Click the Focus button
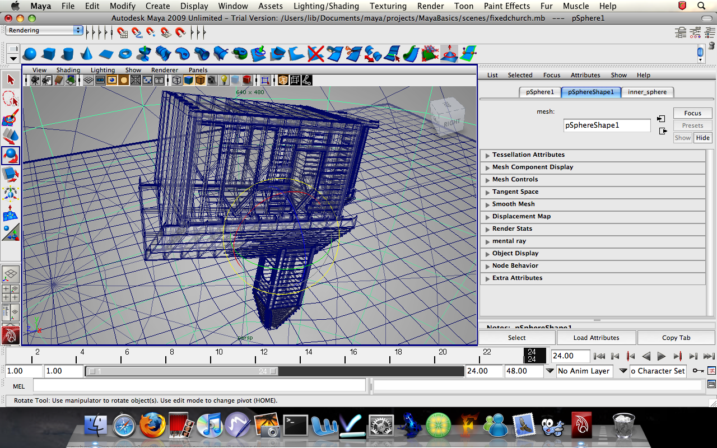717x448 pixels. (692, 113)
